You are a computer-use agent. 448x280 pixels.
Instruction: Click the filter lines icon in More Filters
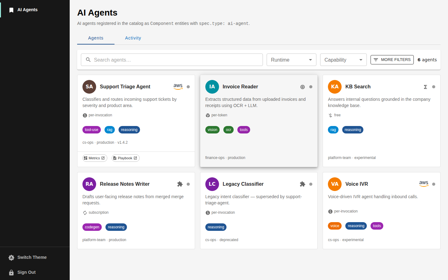pos(376,60)
